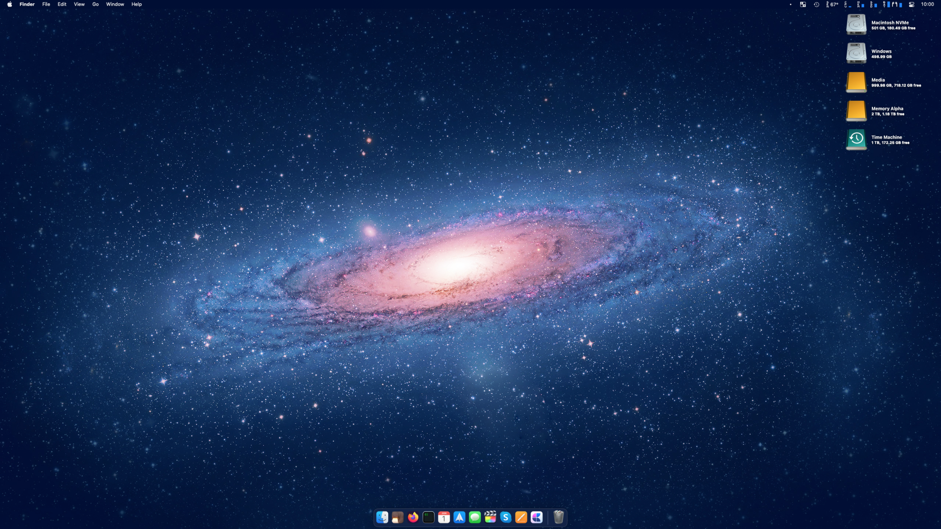The width and height of the screenshot is (941, 529).
Task: Open Craft app icon in Dock
Action: click(537, 517)
